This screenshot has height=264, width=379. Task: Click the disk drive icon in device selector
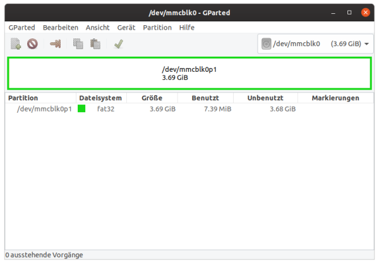point(267,44)
